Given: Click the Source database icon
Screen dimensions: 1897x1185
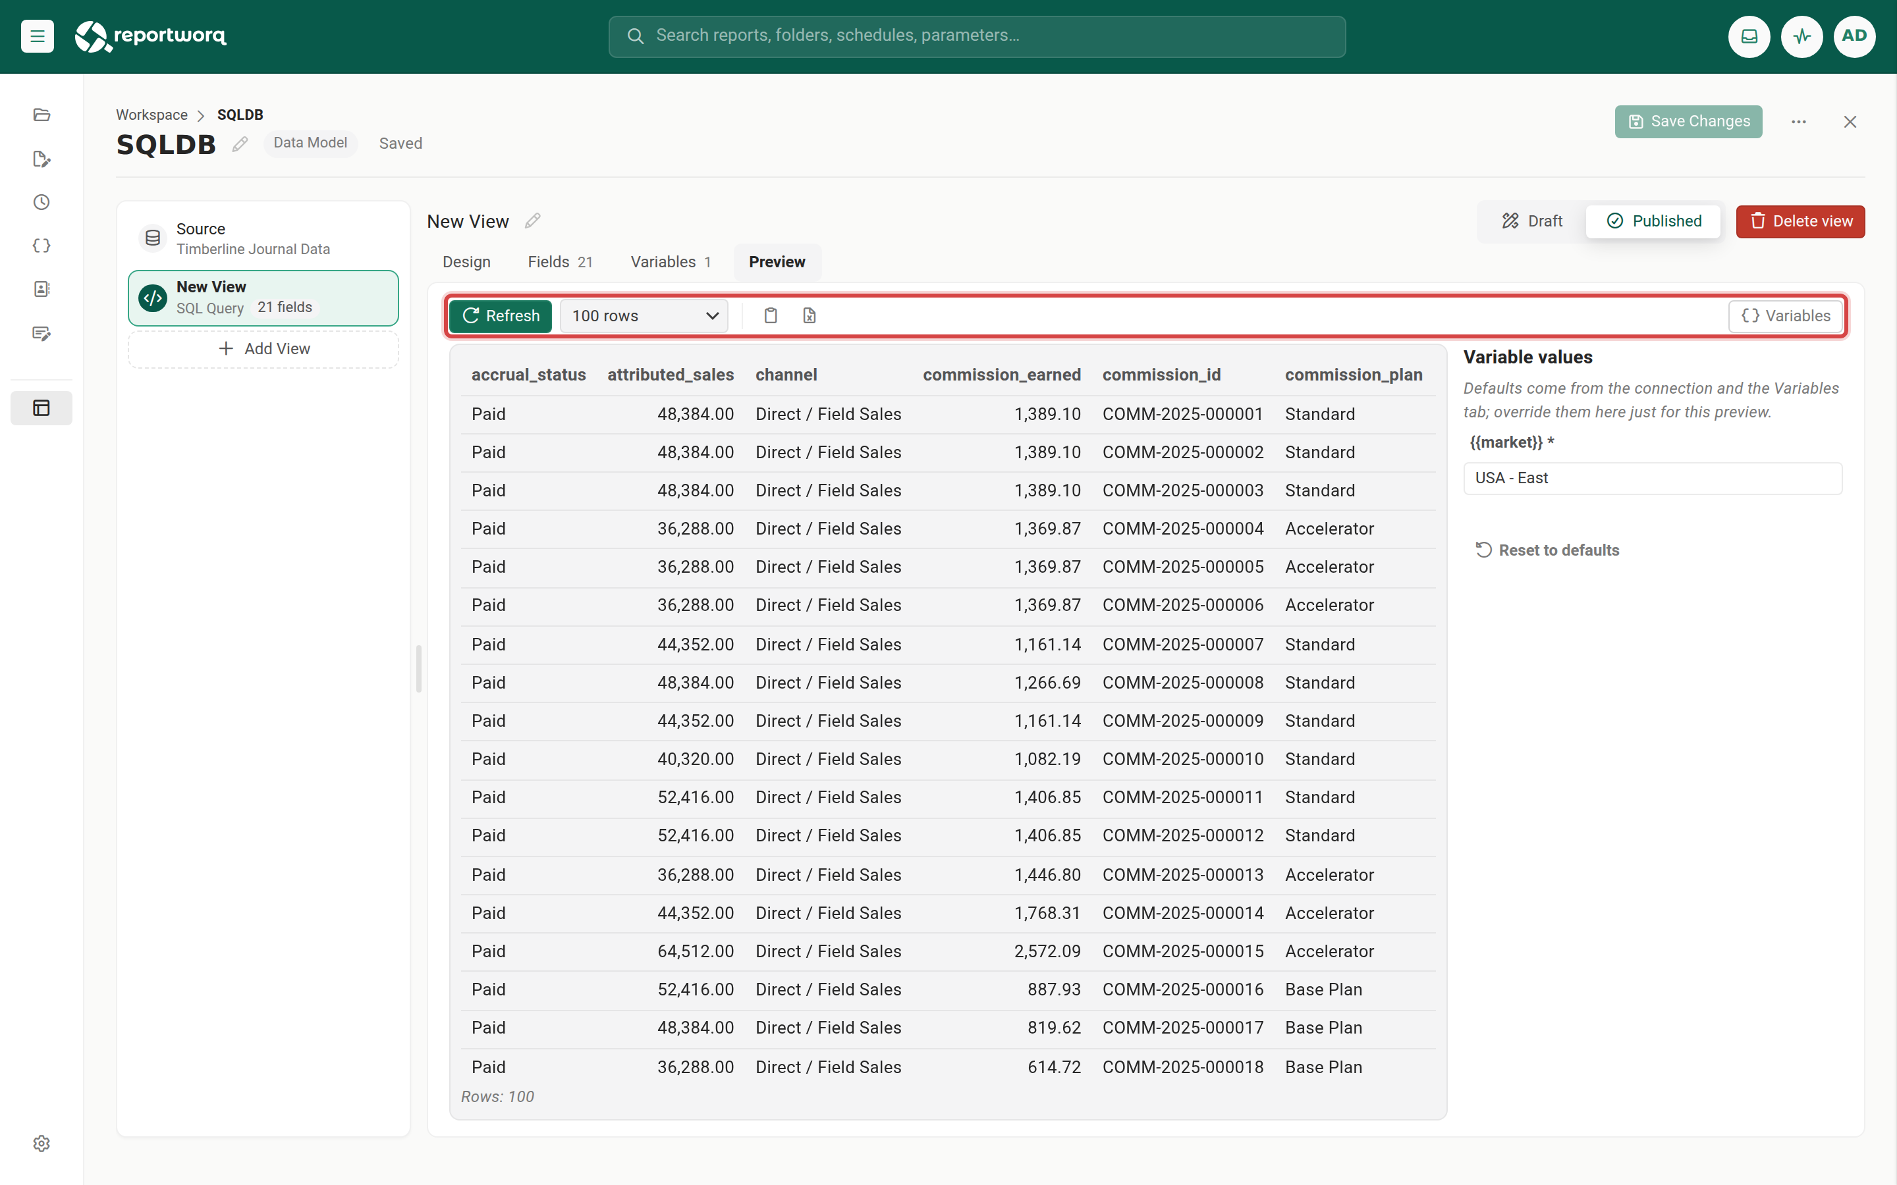Looking at the screenshot, I should coord(153,238).
